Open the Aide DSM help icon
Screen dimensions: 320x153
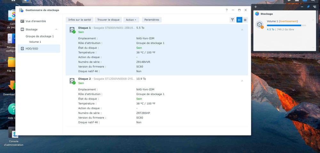pos(12,109)
